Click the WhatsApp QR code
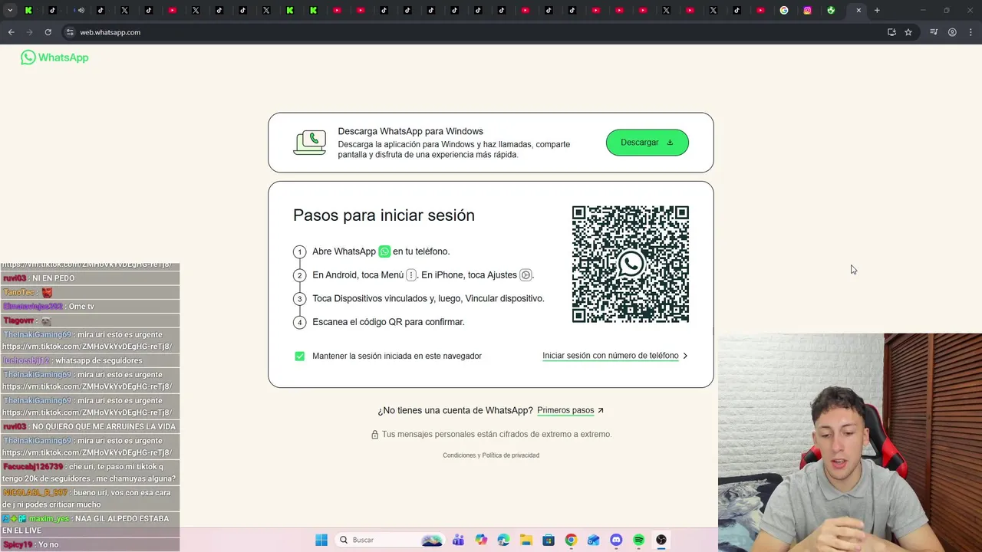The image size is (982, 552). (x=631, y=264)
